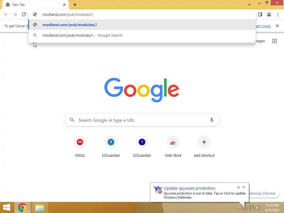
Task: Choose the modland.com/pub/modules// suggestion
Action: pyautogui.click(x=142, y=25)
